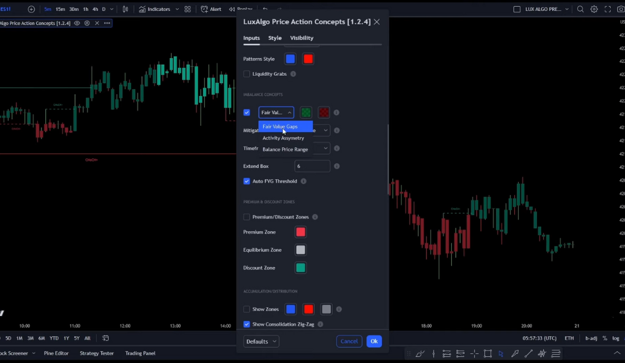The width and height of the screenshot is (625, 363).
Task: Click the Cancel button
Action: pyautogui.click(x=349, y=342)
